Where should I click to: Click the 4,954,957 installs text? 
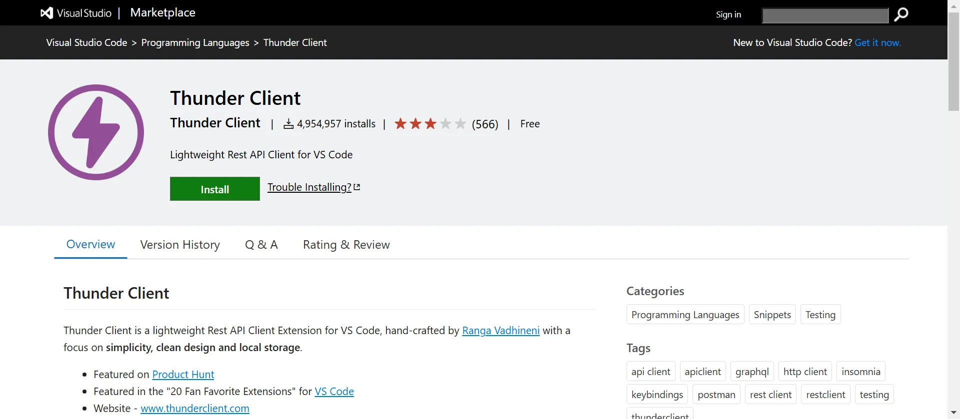[336, 124]
